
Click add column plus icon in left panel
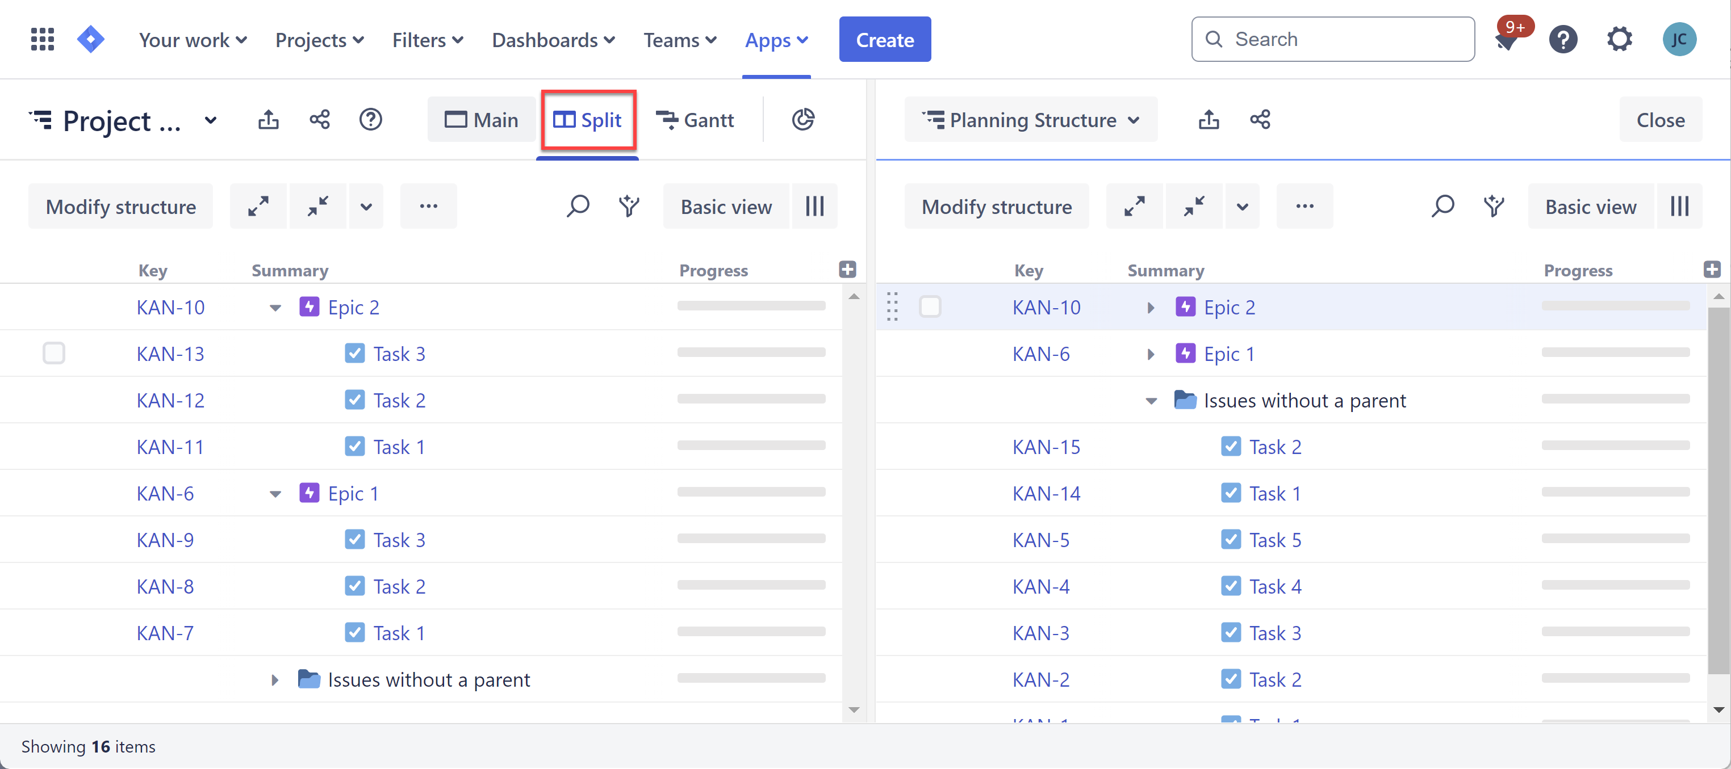click(x=847, y=270)
